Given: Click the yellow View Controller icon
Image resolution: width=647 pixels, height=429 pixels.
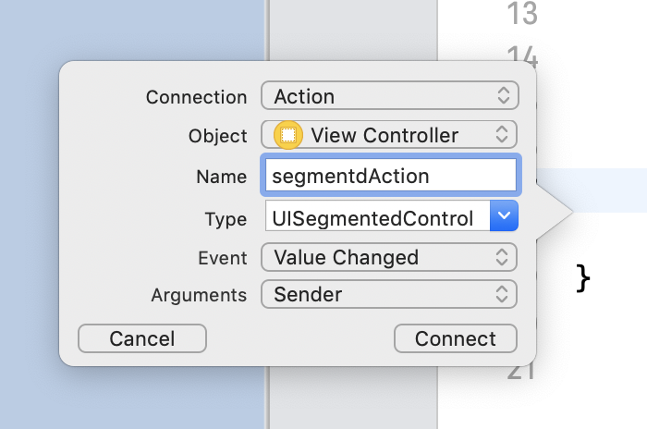Looking at the screenshot, I should pyautogui.click(x=288, y=135).
